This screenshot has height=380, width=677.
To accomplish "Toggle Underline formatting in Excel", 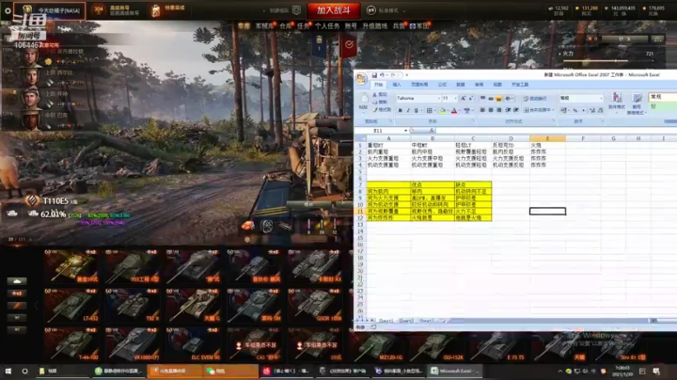I will point(417,111).
